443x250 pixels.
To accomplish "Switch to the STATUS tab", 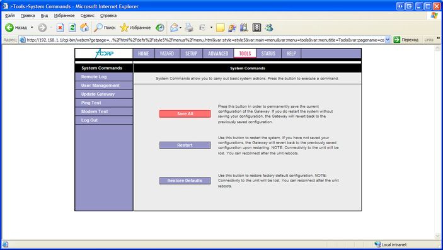I will pyautogui.click(x=268, y=54).
